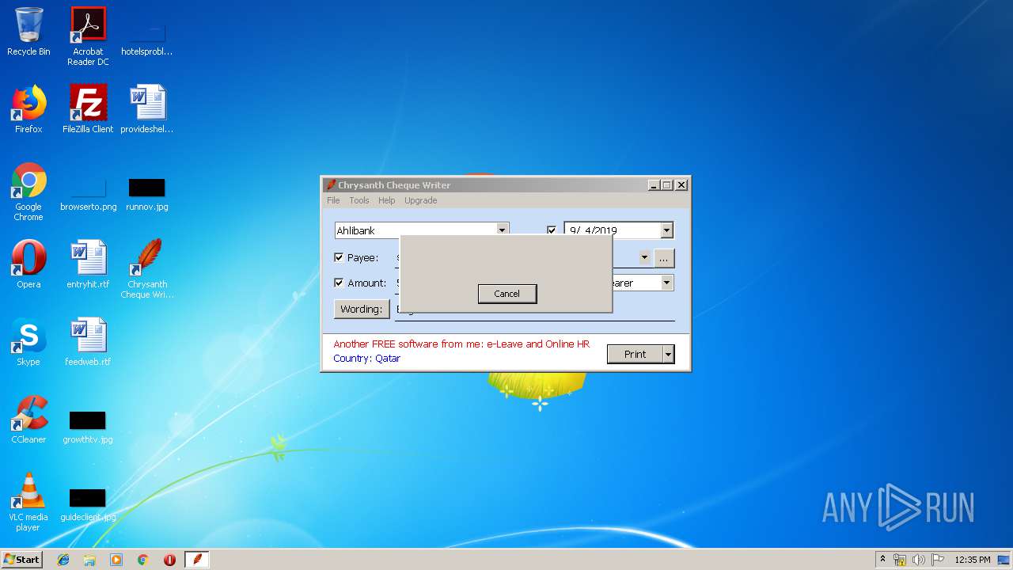Select growthtv.jpg desktop file
Viewport: 1013px width, 570px height.
pos(88,427)
